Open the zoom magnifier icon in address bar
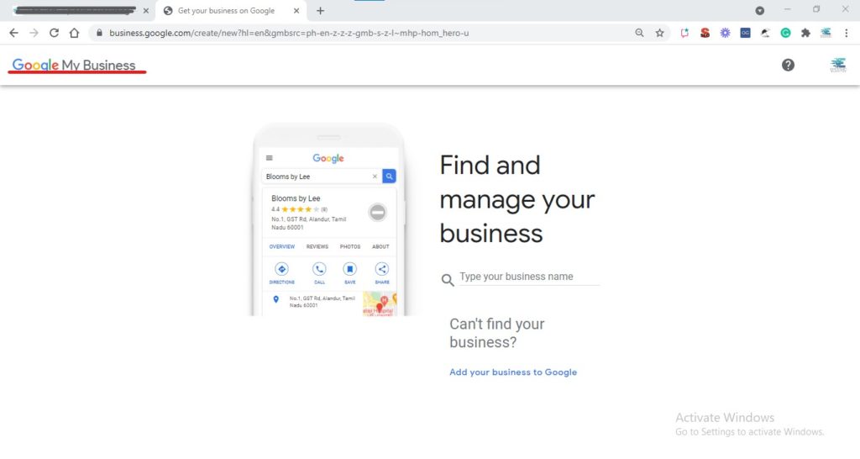The image size is (860, 459). click(639, 33)
